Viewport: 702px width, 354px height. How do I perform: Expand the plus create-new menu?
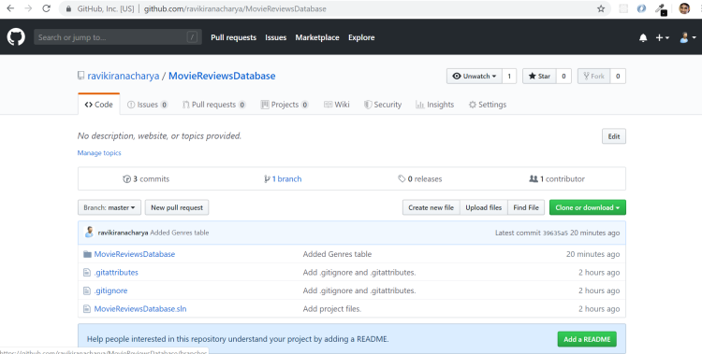pyautogui.click(x=662, y=38)
